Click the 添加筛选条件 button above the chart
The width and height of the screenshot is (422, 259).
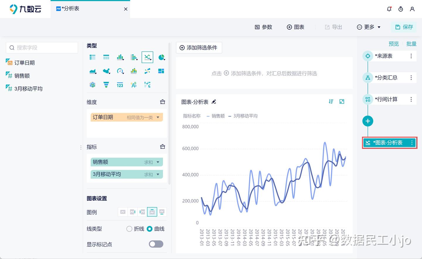199,47
